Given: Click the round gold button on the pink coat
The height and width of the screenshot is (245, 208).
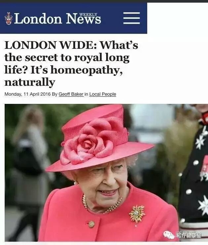Looking at the screenshot, I should click(x=91, y=224).
